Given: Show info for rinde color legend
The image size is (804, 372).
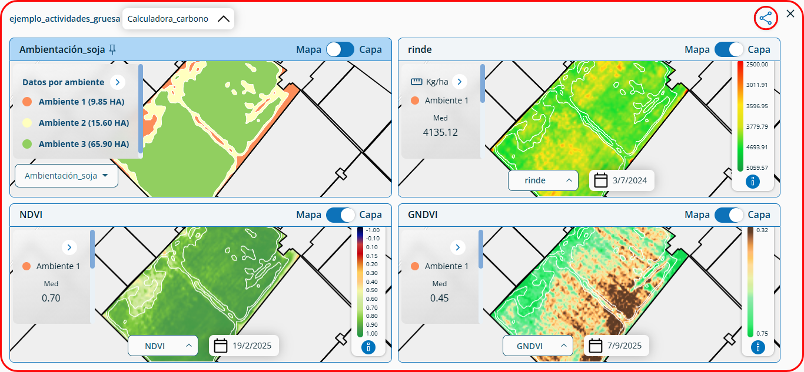Looking at the screenshot, I should click(x=752, y=182).
